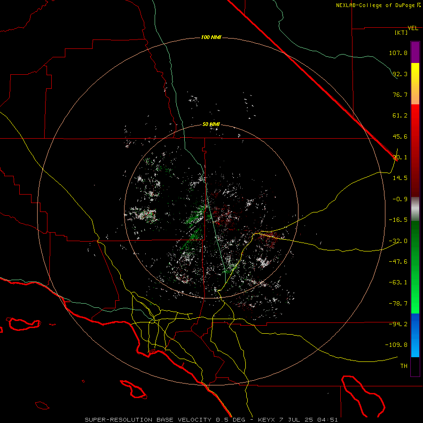The height and width of the screenshot is (423, 423).
Task: Pick the red segment of the velocity scale
Action: (x=415, y=150)
